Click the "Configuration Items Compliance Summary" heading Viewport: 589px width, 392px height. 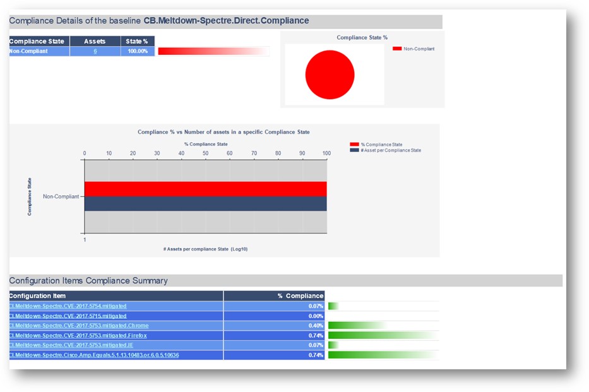pyautogui.click(x=88, y=280)
